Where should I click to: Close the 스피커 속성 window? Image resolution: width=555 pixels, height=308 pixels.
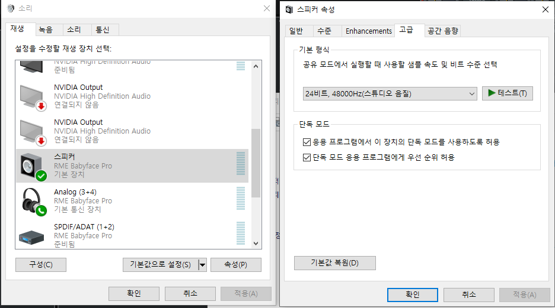click(546, 9)
